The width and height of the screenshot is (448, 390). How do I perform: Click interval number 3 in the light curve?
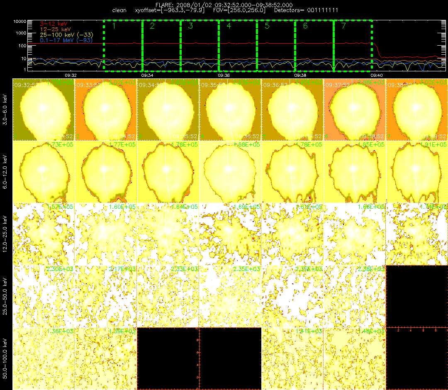pos(190,26)
